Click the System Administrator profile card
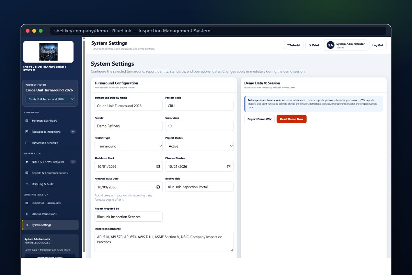This screenshot has width=412, height=275. tap(346, 45)
